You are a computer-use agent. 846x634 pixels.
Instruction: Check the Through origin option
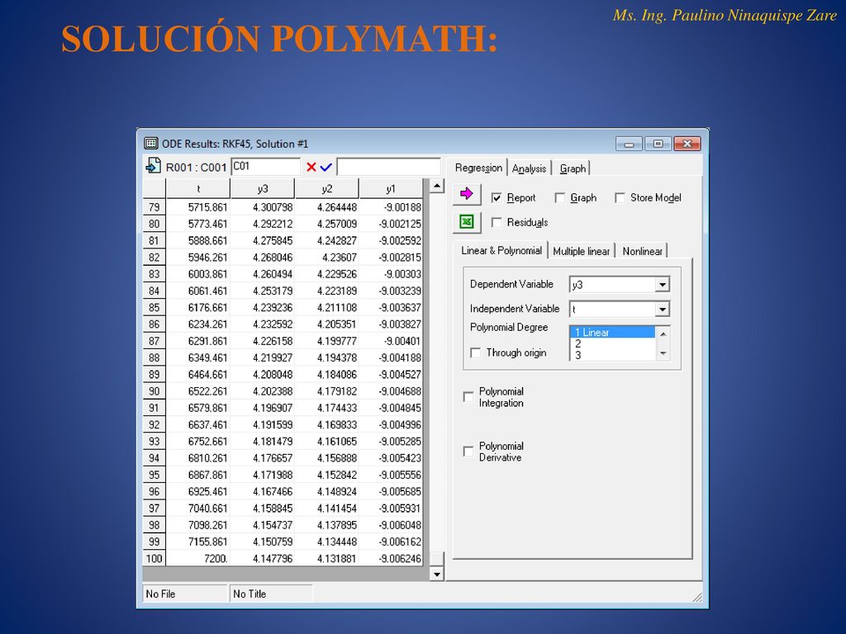475,352
